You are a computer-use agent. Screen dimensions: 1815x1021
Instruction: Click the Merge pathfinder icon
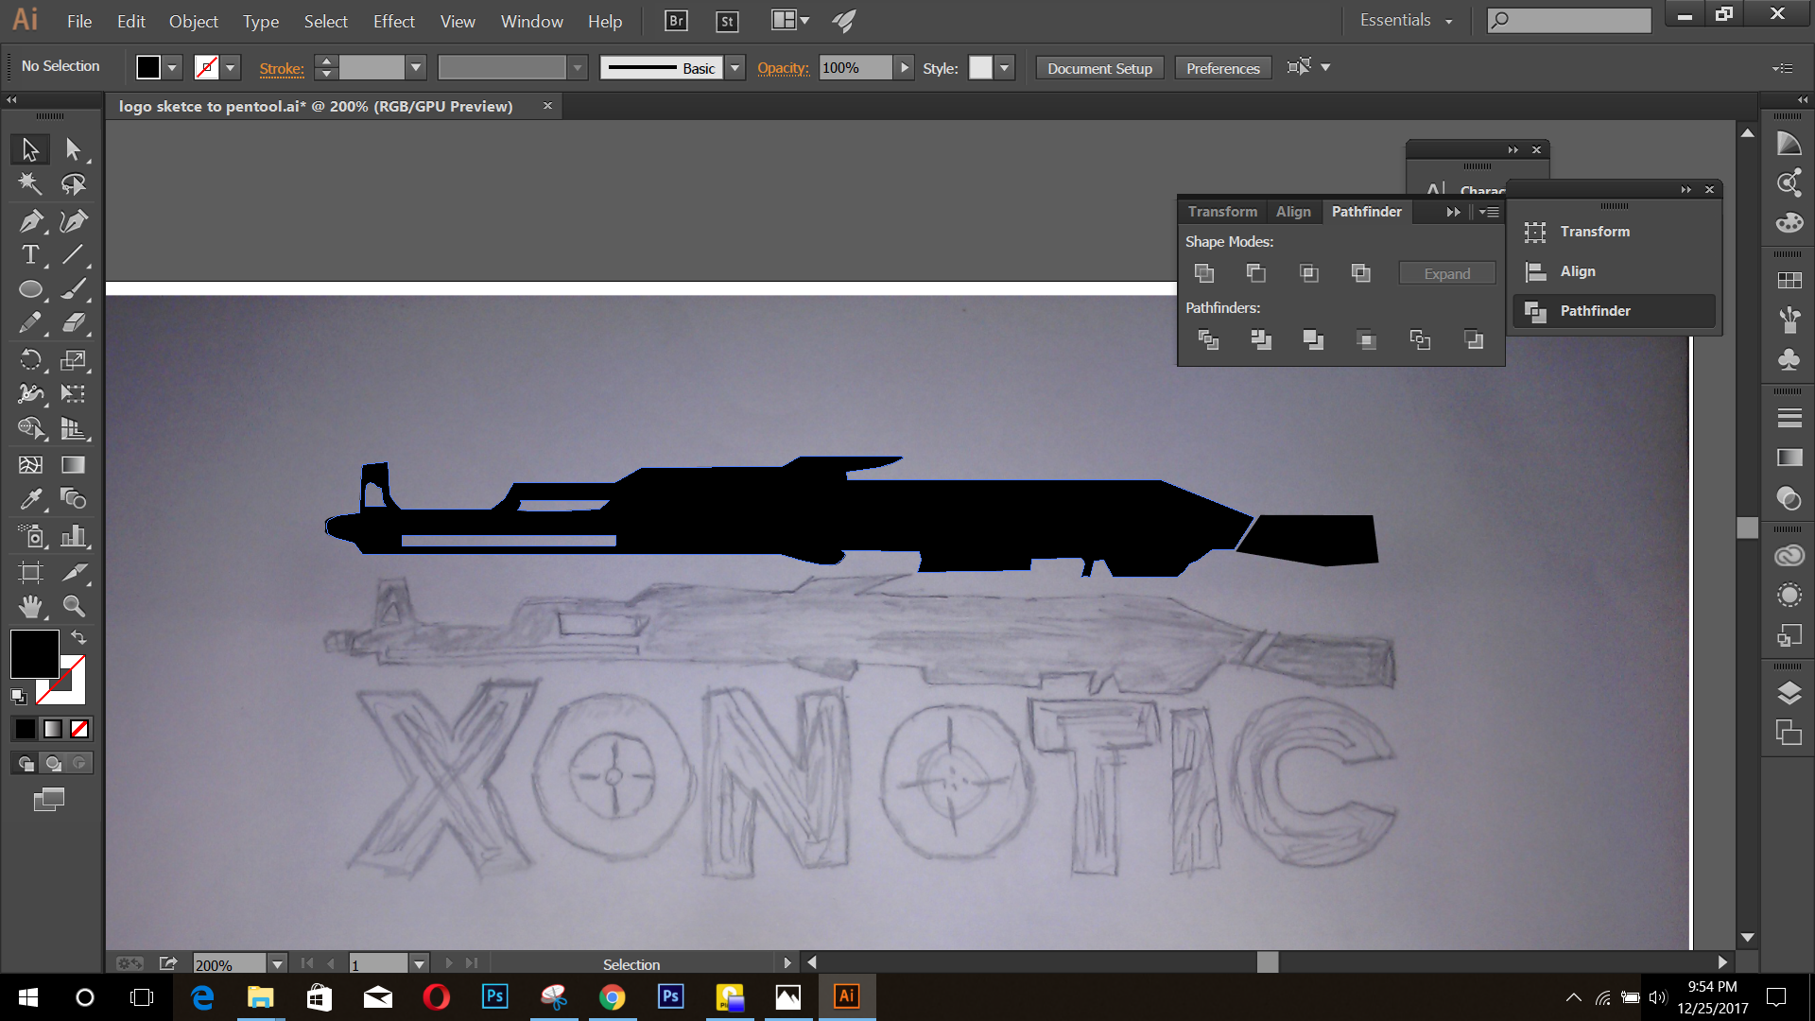coord(1313,339)
